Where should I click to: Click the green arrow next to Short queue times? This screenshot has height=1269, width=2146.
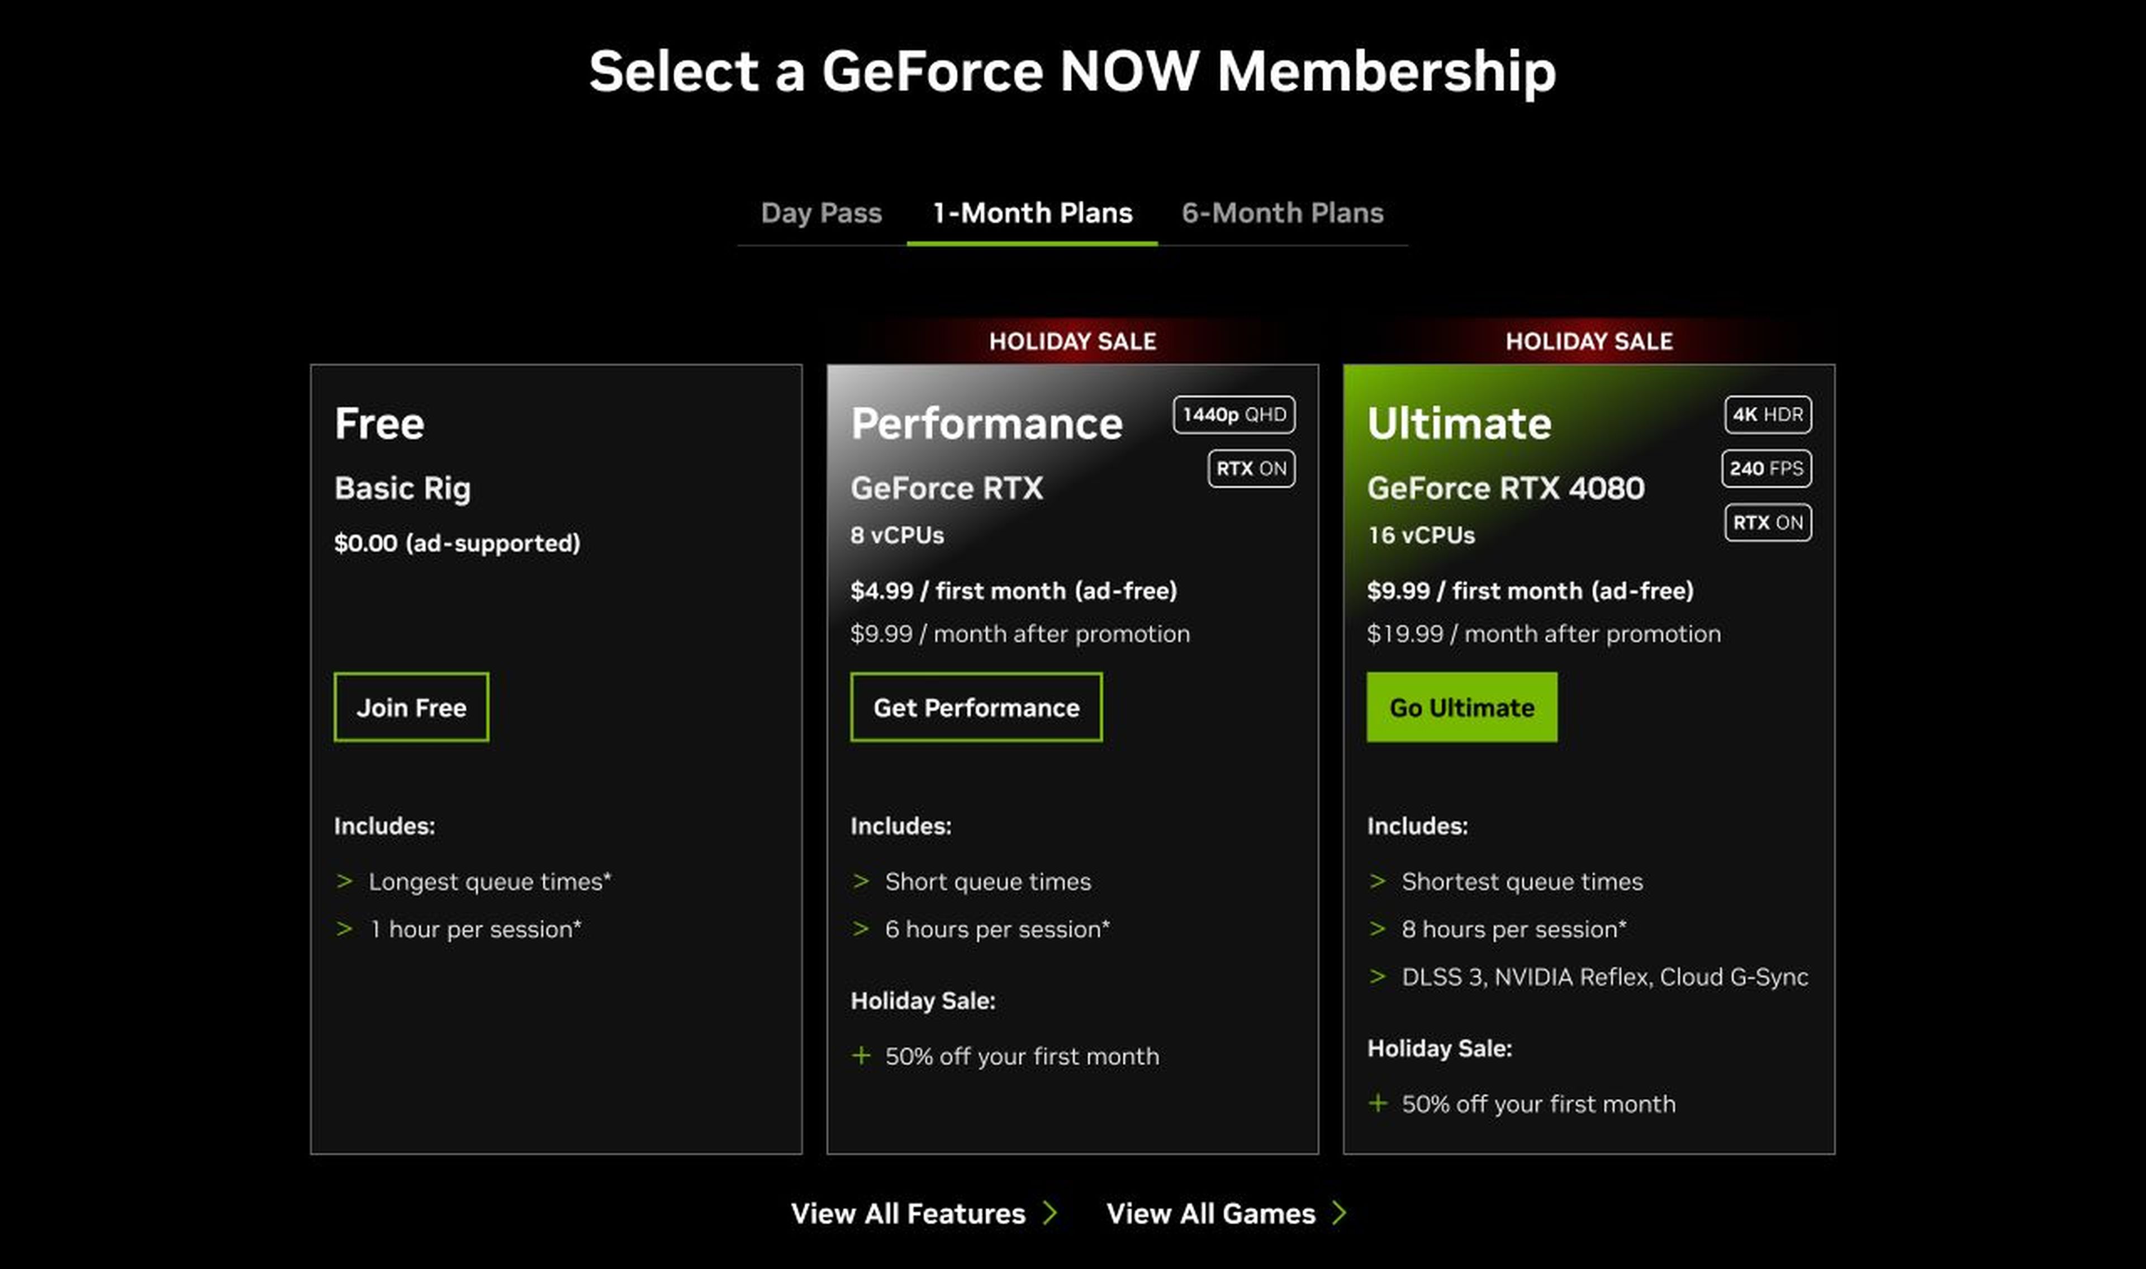(x=860, y=881)
